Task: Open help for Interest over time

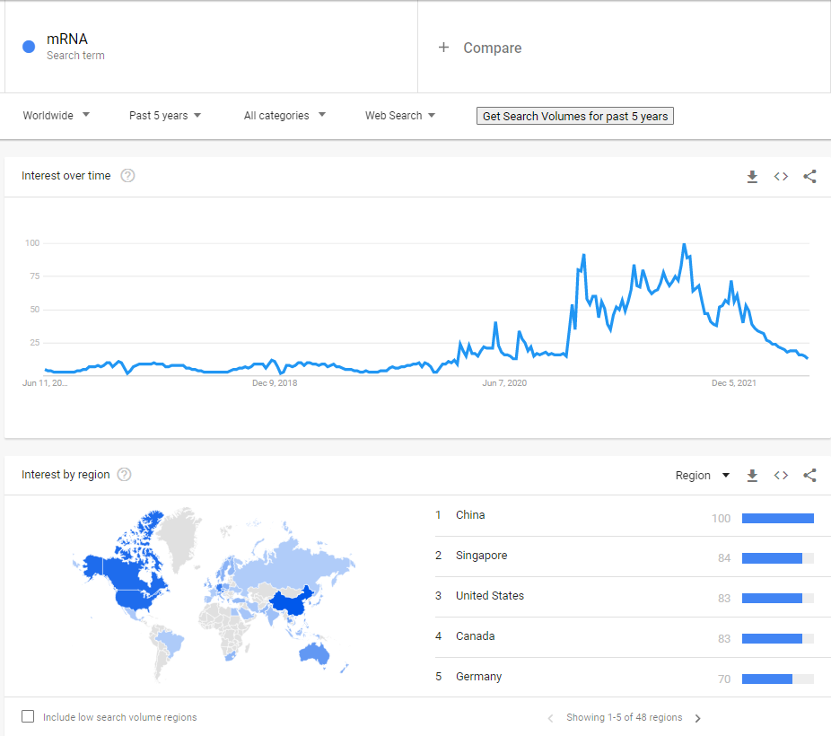Action: tap(127, 176)
